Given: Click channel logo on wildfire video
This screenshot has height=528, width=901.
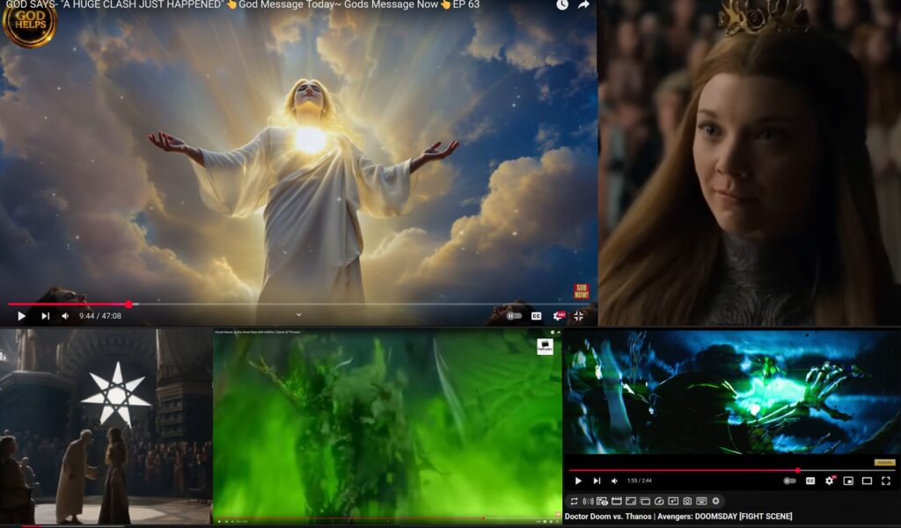Looking at the screenshot, I should (x=545, y=347).
